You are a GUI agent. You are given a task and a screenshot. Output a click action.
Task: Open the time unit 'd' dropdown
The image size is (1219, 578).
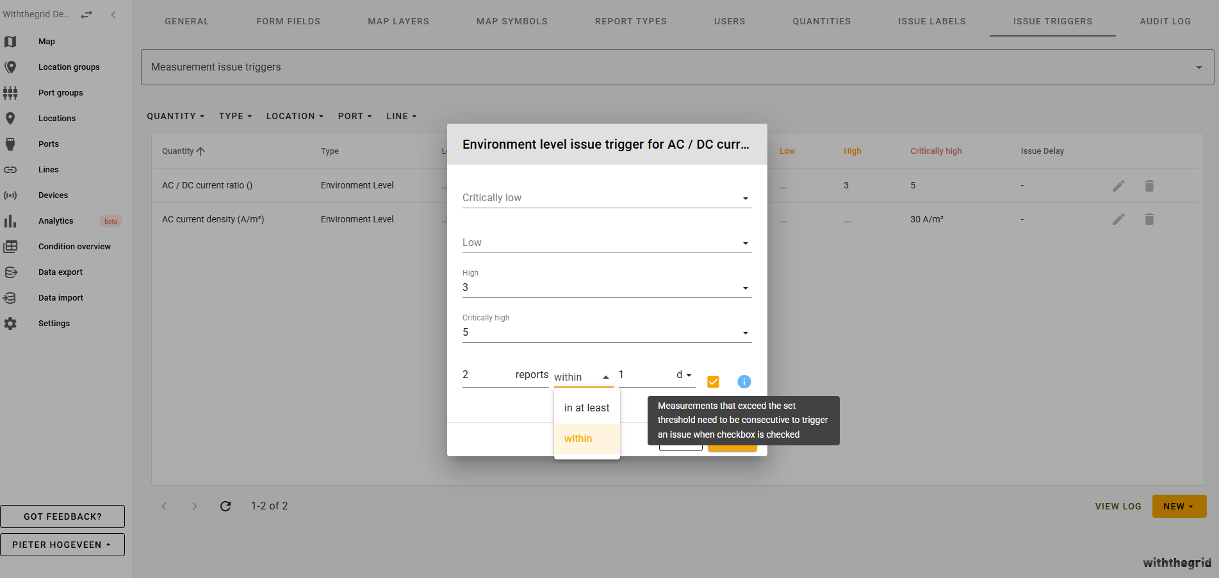(x=683, y=375)
